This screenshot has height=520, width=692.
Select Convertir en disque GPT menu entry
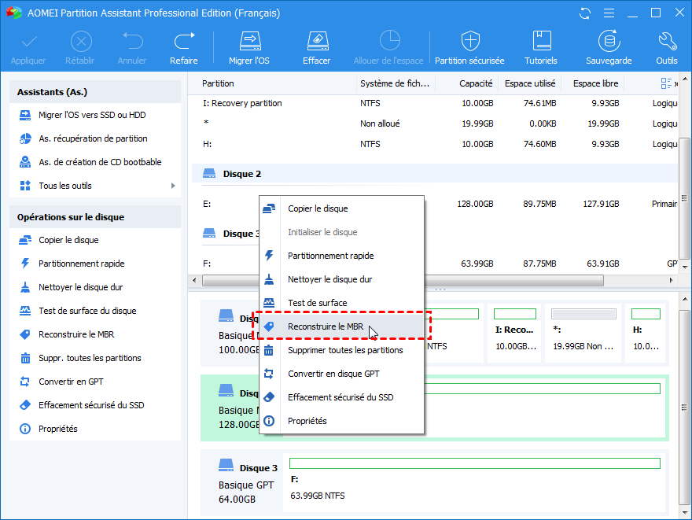coord(333,374)
